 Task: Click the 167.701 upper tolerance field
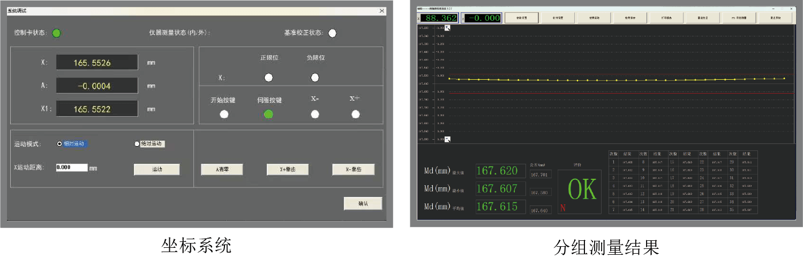pos(540,174)
